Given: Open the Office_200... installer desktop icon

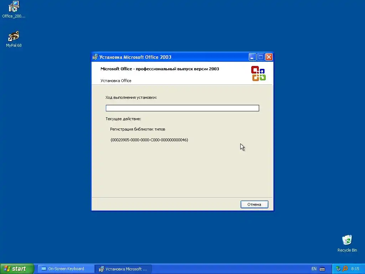Looking at the screenshot, I should 14,9.
